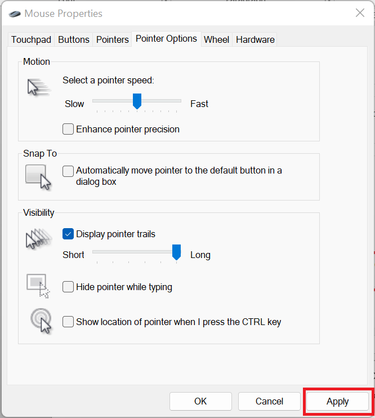Click the pointer trails length slider thumb
Image resolution: width=375 pixels, height=418 pixels.
[x=177, y=253]
